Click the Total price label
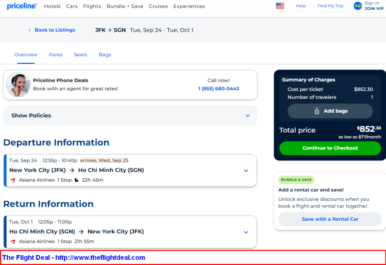386x265 pixels. tap(297, 130)
